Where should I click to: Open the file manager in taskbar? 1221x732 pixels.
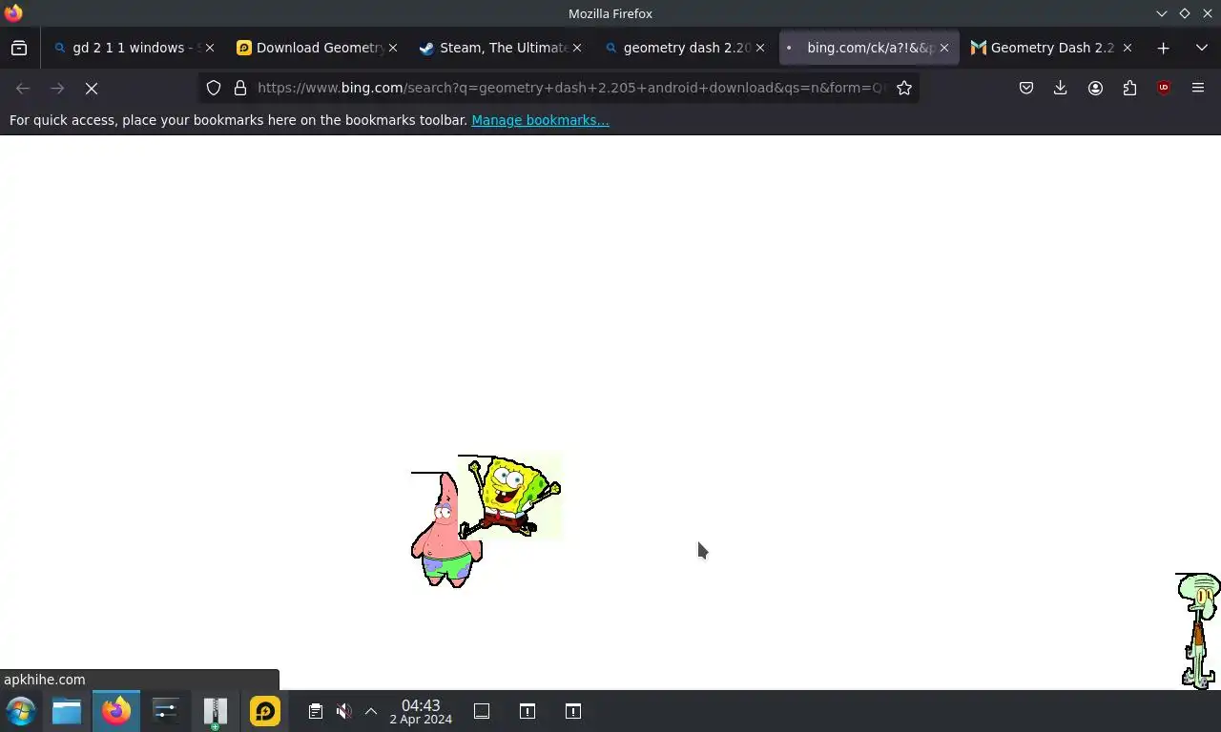click(67, 711)
